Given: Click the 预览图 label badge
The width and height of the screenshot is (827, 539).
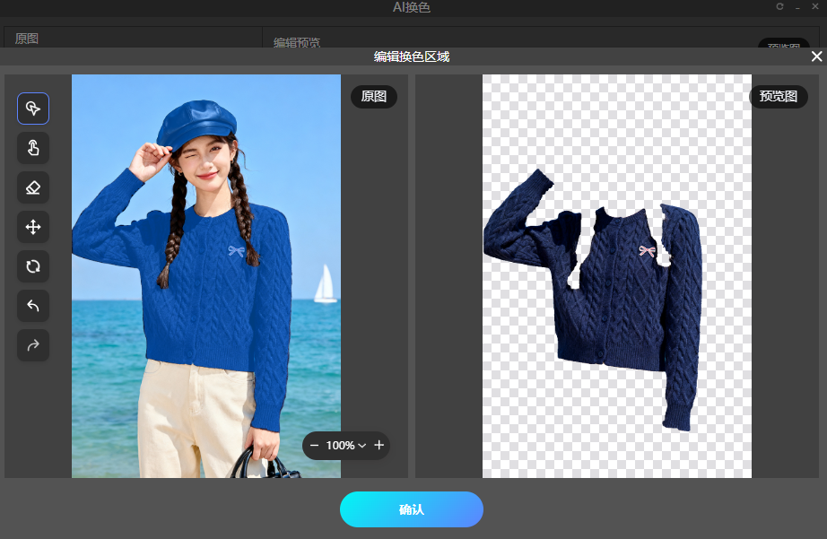Looking at the screenshot, I should click(778, 97).
